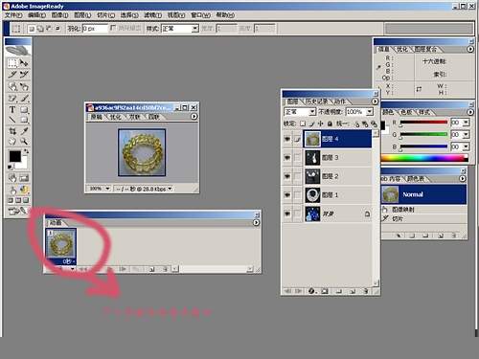Image resolution: width=479 pixels, height=359 pixels.
Task: Select the Rectangular Marquee tool
Action: click(x=12, y=63)
